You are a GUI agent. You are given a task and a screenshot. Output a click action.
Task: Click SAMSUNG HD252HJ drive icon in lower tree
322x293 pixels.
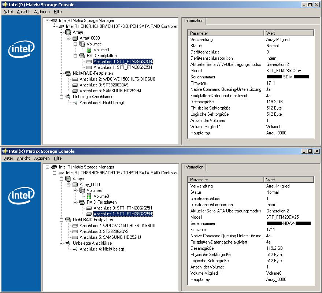75,237
